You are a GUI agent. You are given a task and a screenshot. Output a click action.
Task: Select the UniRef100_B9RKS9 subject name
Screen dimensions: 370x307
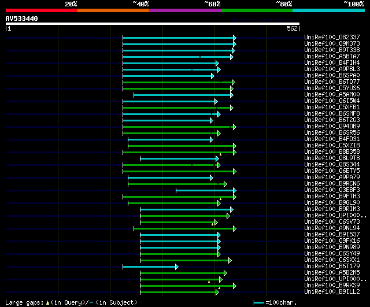pyautogui.click(x=332, y=286)
